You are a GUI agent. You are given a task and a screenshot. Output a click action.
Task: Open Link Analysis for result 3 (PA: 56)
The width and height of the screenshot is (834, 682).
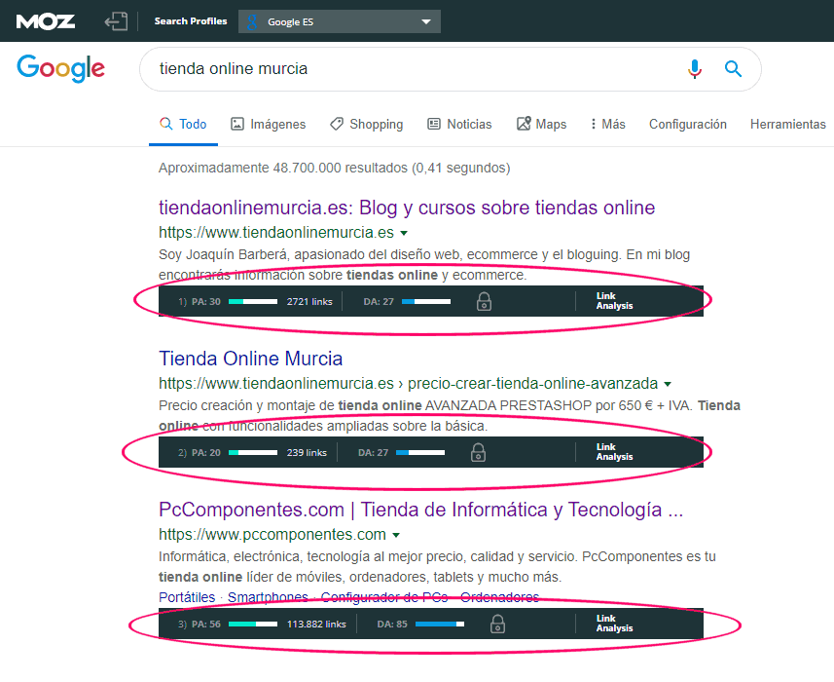[614, 624]
